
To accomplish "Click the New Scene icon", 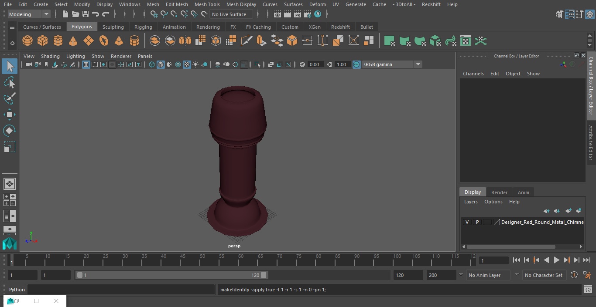I will coord(65,14).
